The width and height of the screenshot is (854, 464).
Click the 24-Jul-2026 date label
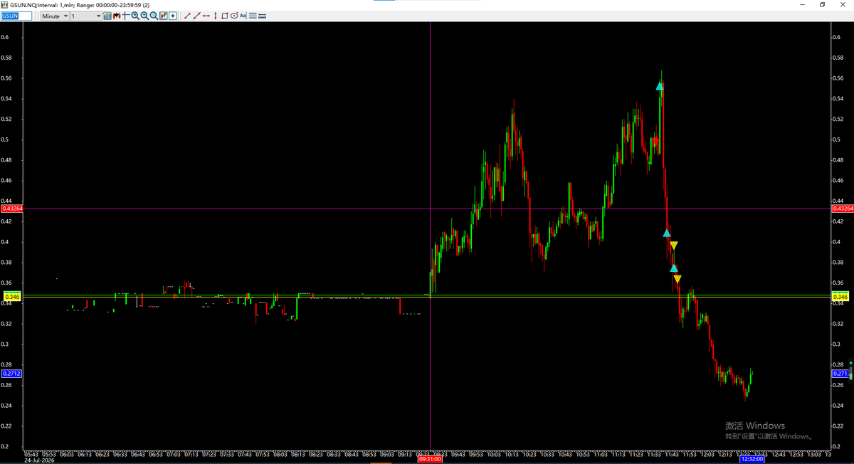tap(40, 459)
